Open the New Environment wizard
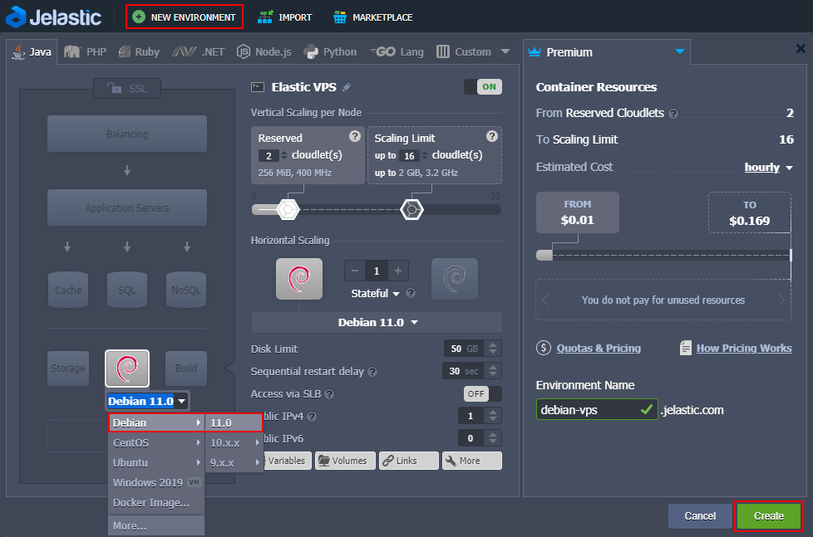This screenshot has width=813, height=537. (x=184, y=17)
